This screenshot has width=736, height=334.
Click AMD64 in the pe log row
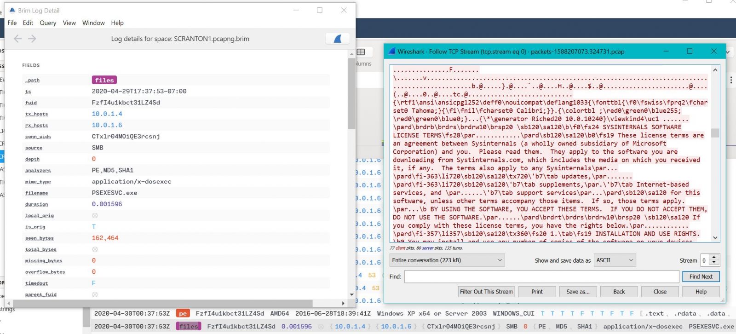click(280, 313)
